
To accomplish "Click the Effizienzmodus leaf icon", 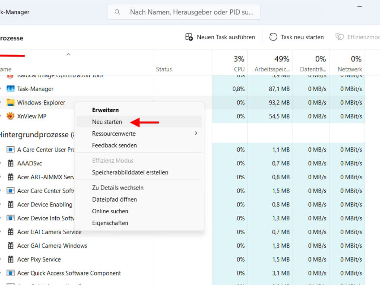I will (x=339, y=37).
